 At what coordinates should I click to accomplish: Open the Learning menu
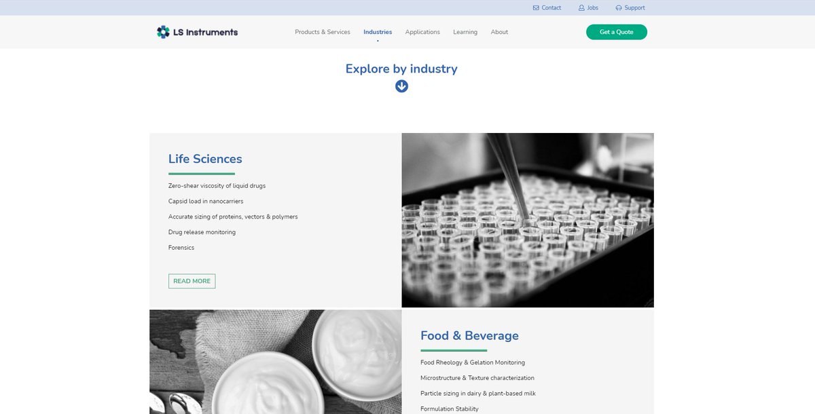point(465,32)
